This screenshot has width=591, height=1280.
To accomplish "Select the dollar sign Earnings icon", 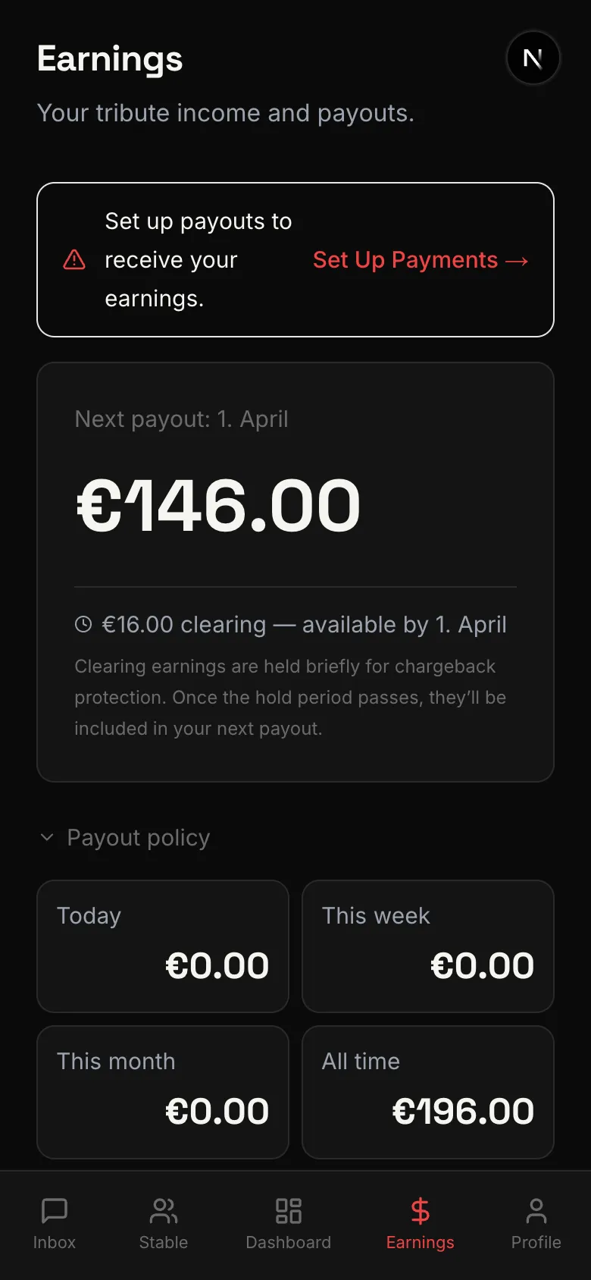I will click(420, 1209).
